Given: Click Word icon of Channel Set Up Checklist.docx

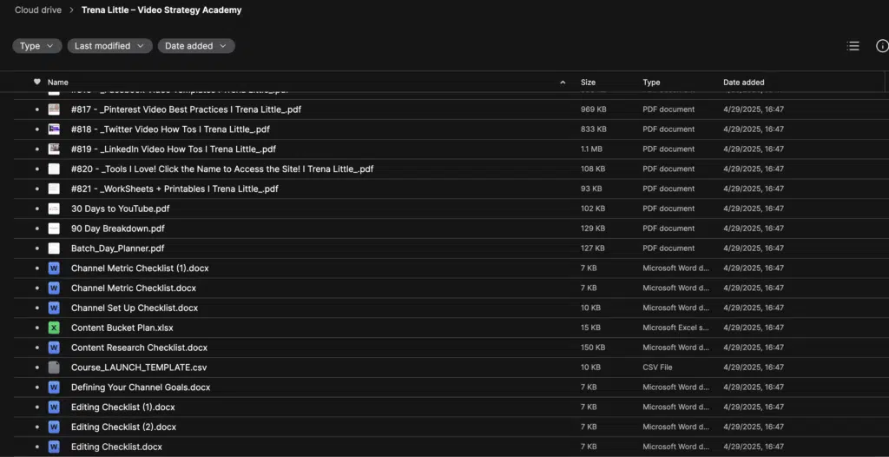Looking at the screenshot, I should point(54,308).
